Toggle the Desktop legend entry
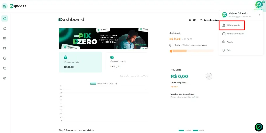The image size is (266, 133). click(185, 130)
